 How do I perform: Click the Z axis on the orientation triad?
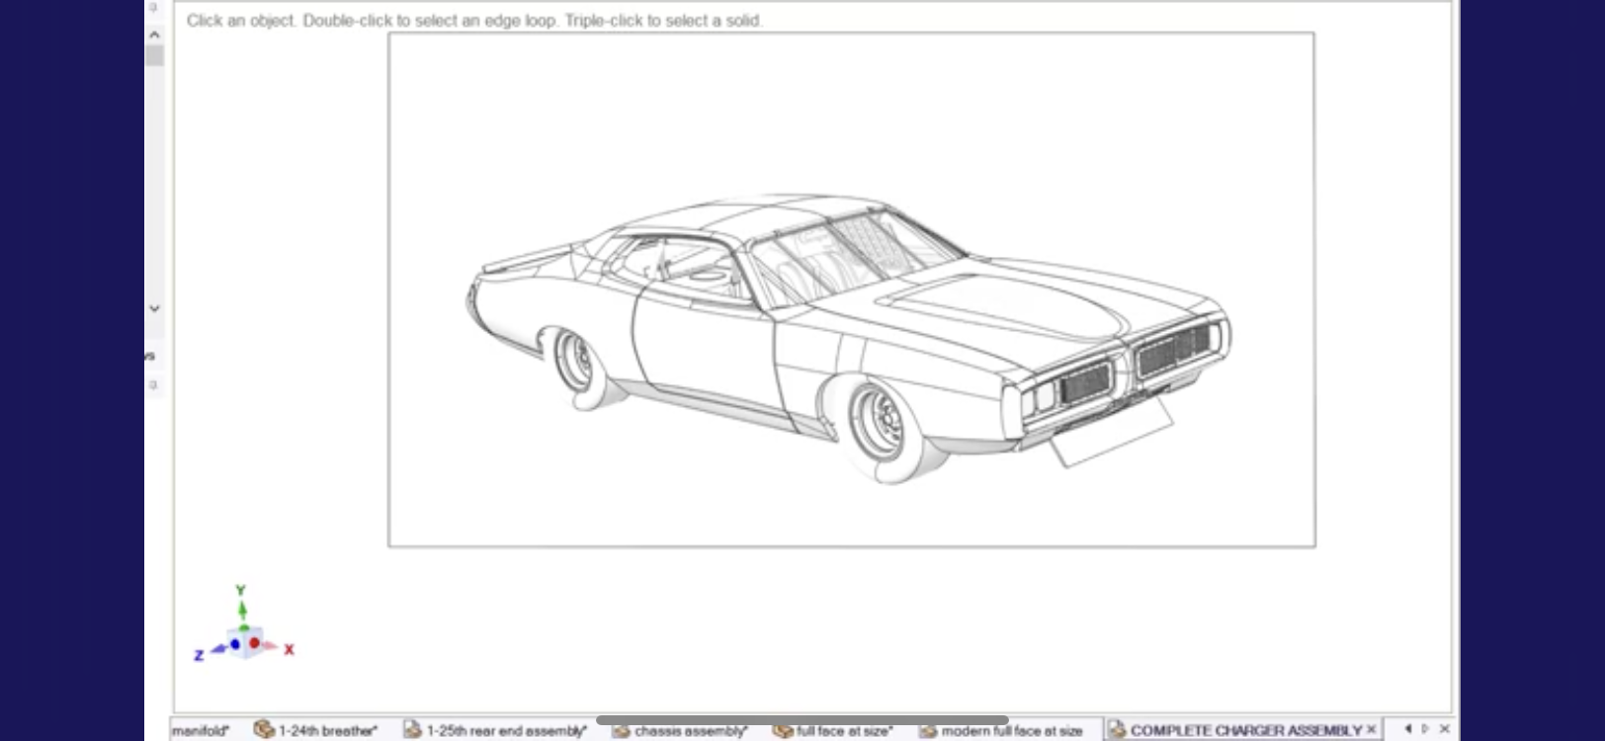[209, 652]
